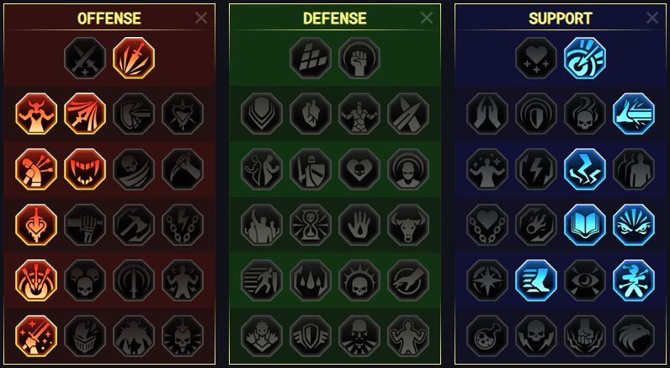Select the chained heart mastery in Support

[487, 224]
